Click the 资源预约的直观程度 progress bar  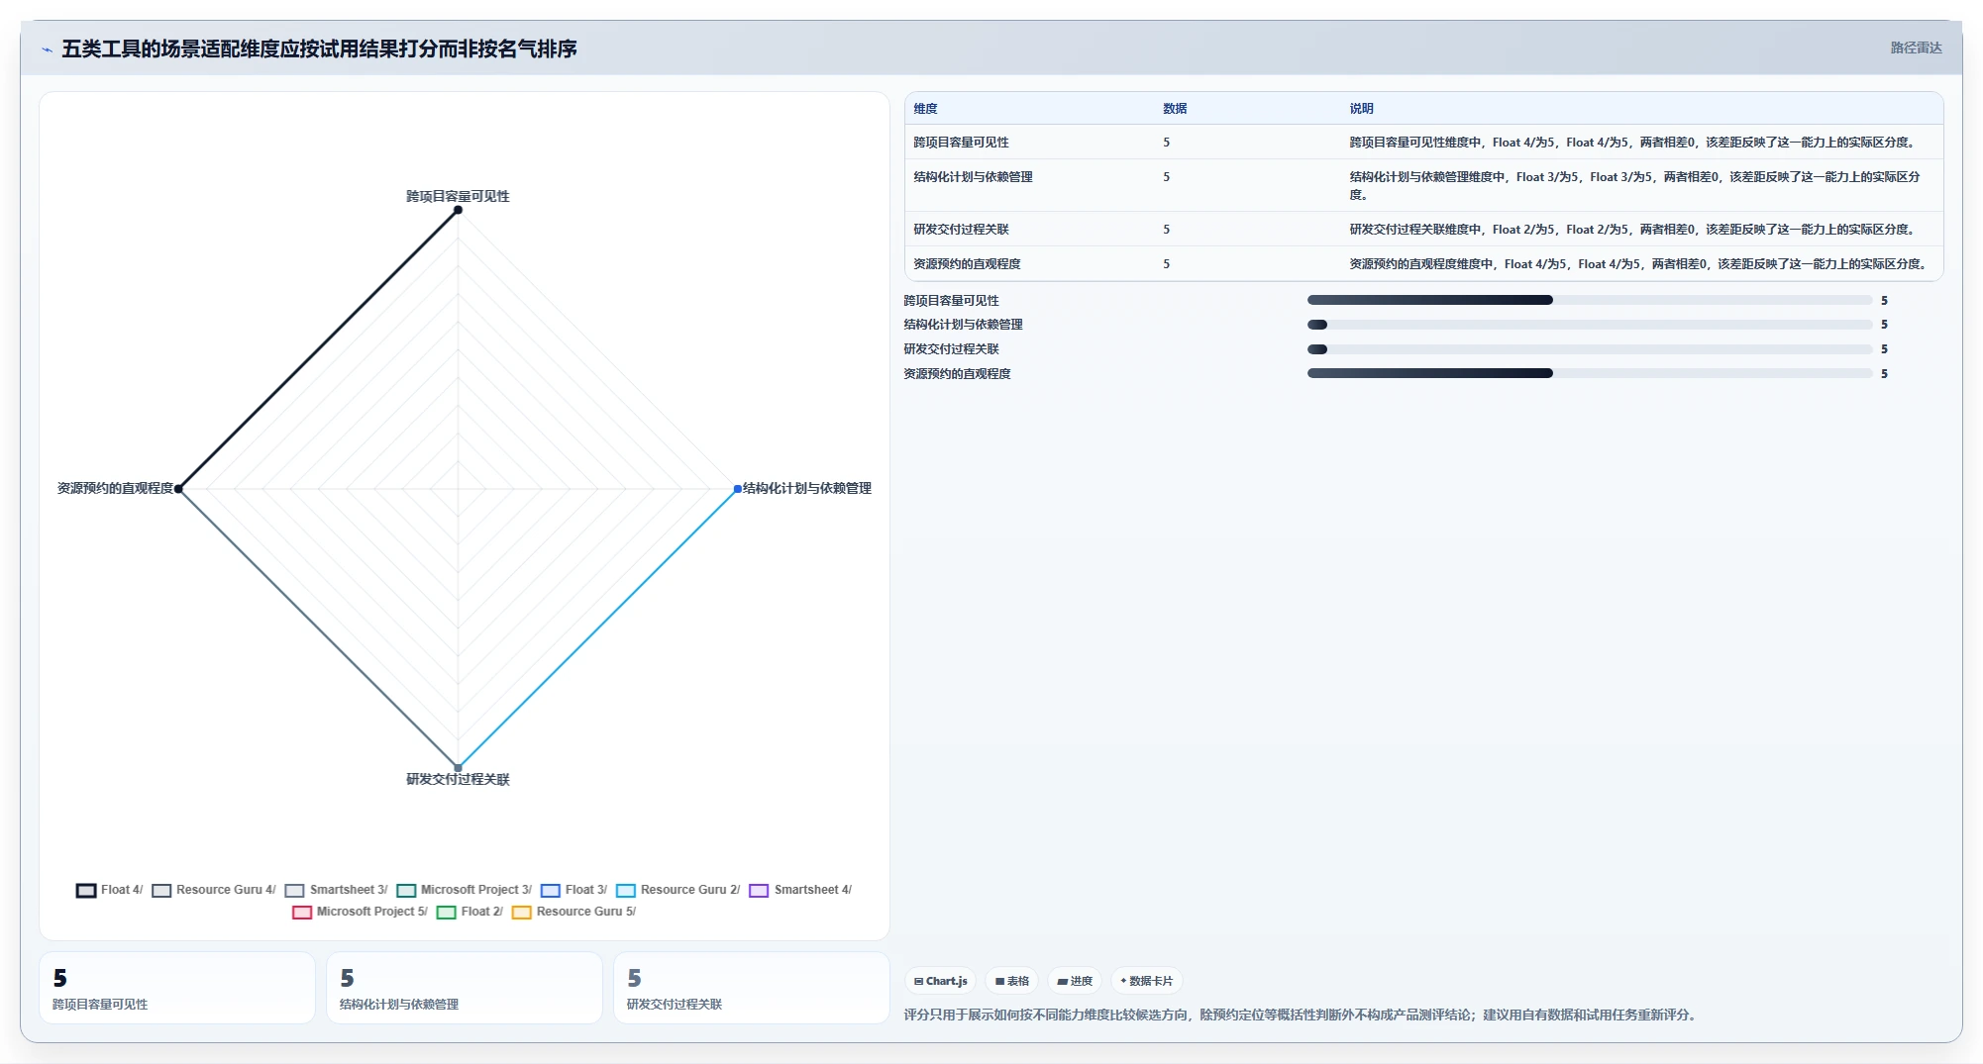coord(1589,373)
